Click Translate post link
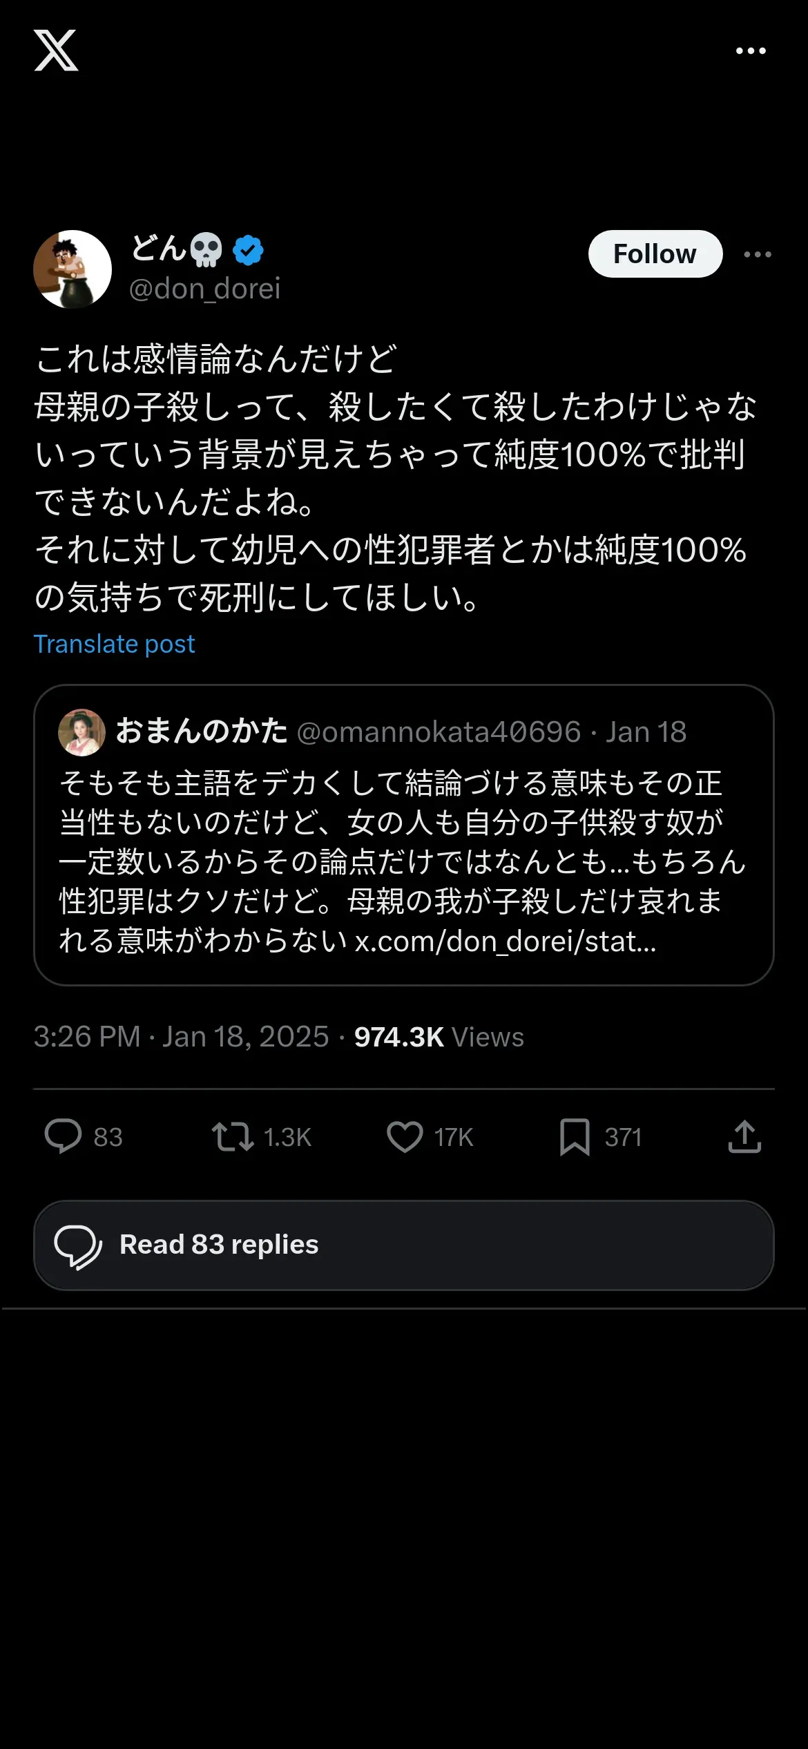 (x=115, y=644)
